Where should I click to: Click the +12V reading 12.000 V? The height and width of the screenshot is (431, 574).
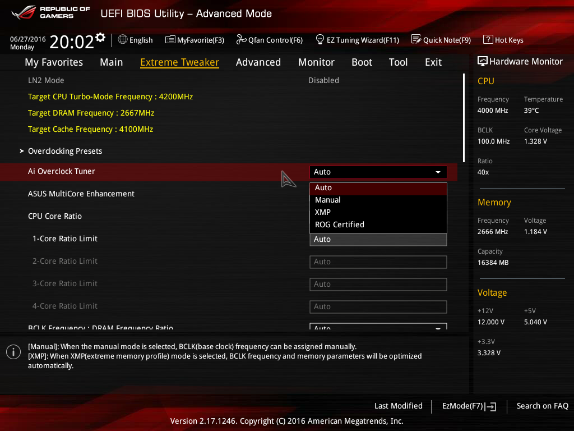[x=490, y=322]
